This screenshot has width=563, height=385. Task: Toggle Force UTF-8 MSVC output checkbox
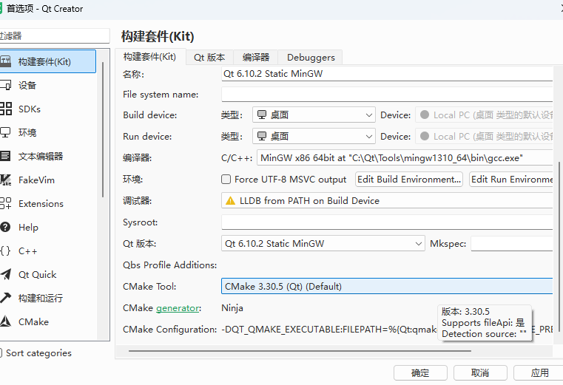point(226,179)
